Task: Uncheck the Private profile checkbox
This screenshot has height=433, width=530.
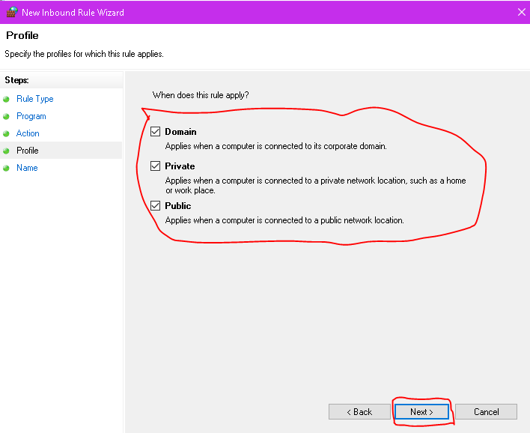Action: tap(155, 166)
